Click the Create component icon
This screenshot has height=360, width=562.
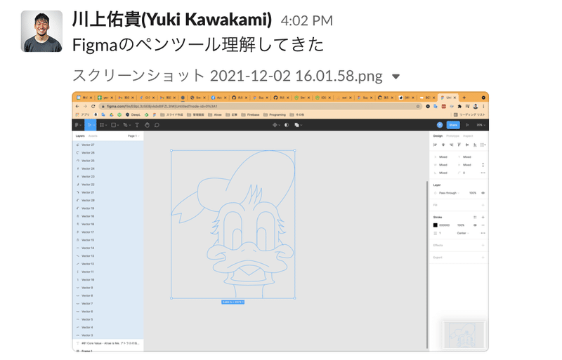coord(275,125)
